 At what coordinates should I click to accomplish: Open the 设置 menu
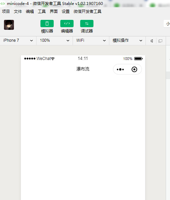[x=66, y=12]
